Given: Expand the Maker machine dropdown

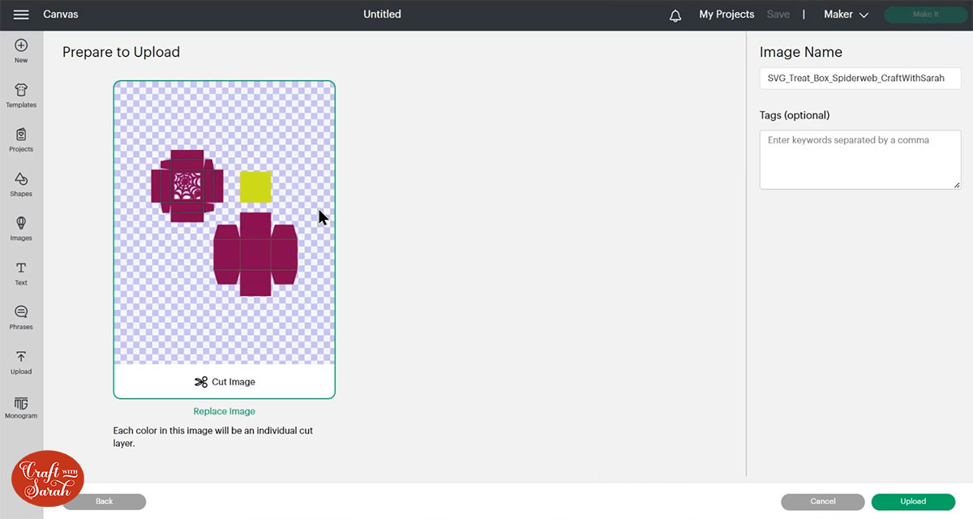Looking at the screenshot, I should (846, 15).
